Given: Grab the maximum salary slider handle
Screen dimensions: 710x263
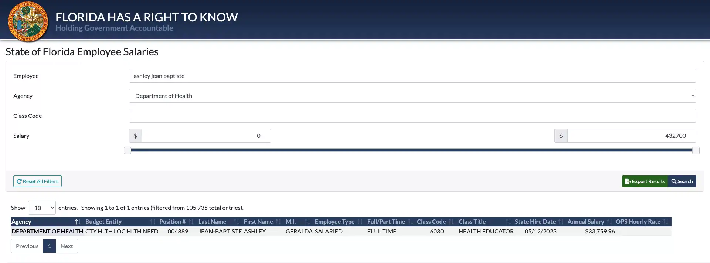Looking at the screenshot, I should click(x=696, y=150).
